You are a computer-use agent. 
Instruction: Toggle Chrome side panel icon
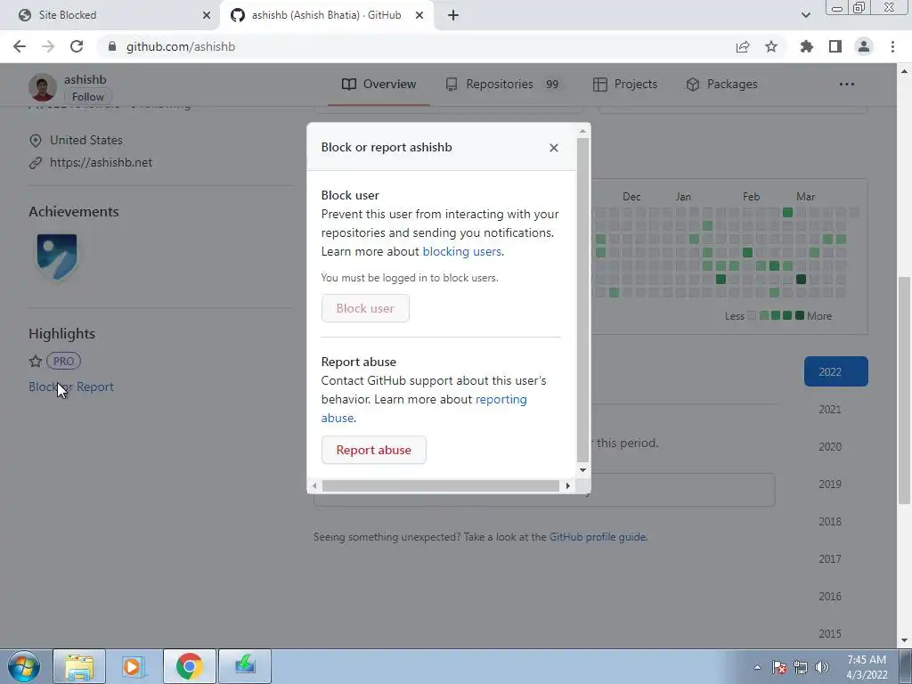(x=835, y=46)
